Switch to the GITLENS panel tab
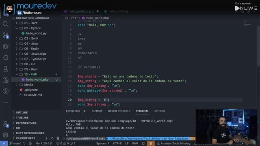260x146 pixels. (160, 111)
